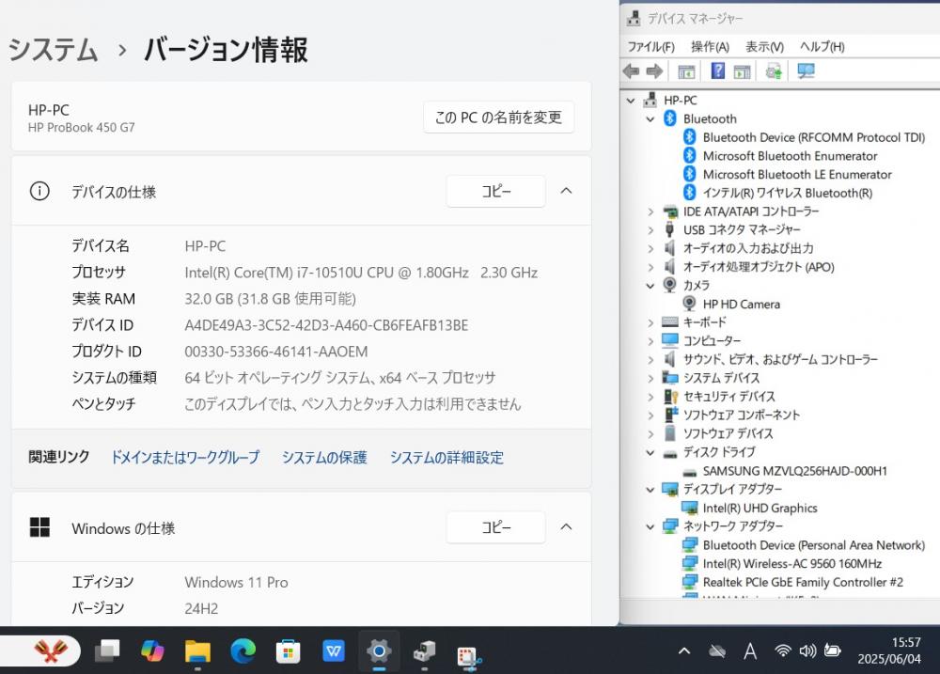Open 操作(A) menu in Device Manager
This screenshot has width=940, height=674.
[710, 47]
